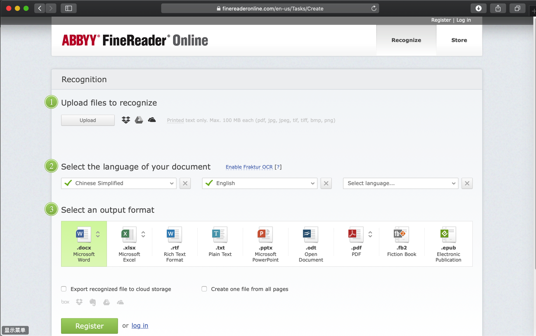The image size is (536, 336).
Task: Select the .xlsx Microsoft Excel format
Action: [x=129, y=244]
